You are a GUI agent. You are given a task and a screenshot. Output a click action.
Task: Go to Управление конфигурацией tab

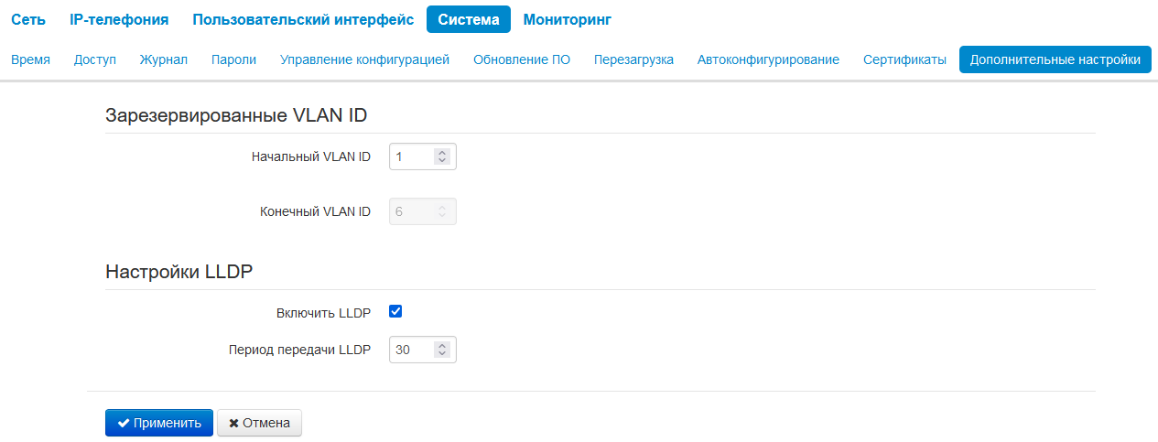(x=364, y=59)
